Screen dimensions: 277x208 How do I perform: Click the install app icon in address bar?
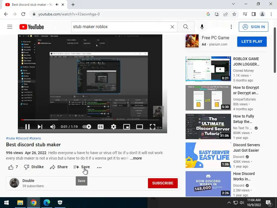[x=217, y=14]
